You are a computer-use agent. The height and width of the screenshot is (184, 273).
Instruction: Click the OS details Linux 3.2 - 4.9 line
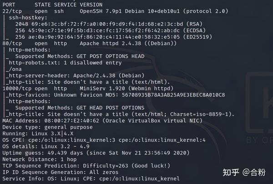[46, 146]
